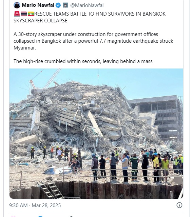Click the Thailand flag emoji
The image size is (193, 217).
tap(24, 14)
